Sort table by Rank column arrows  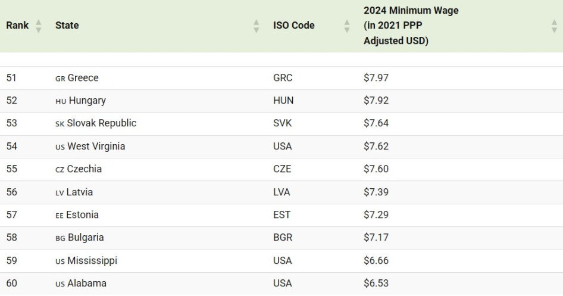(x=39, y=26)
